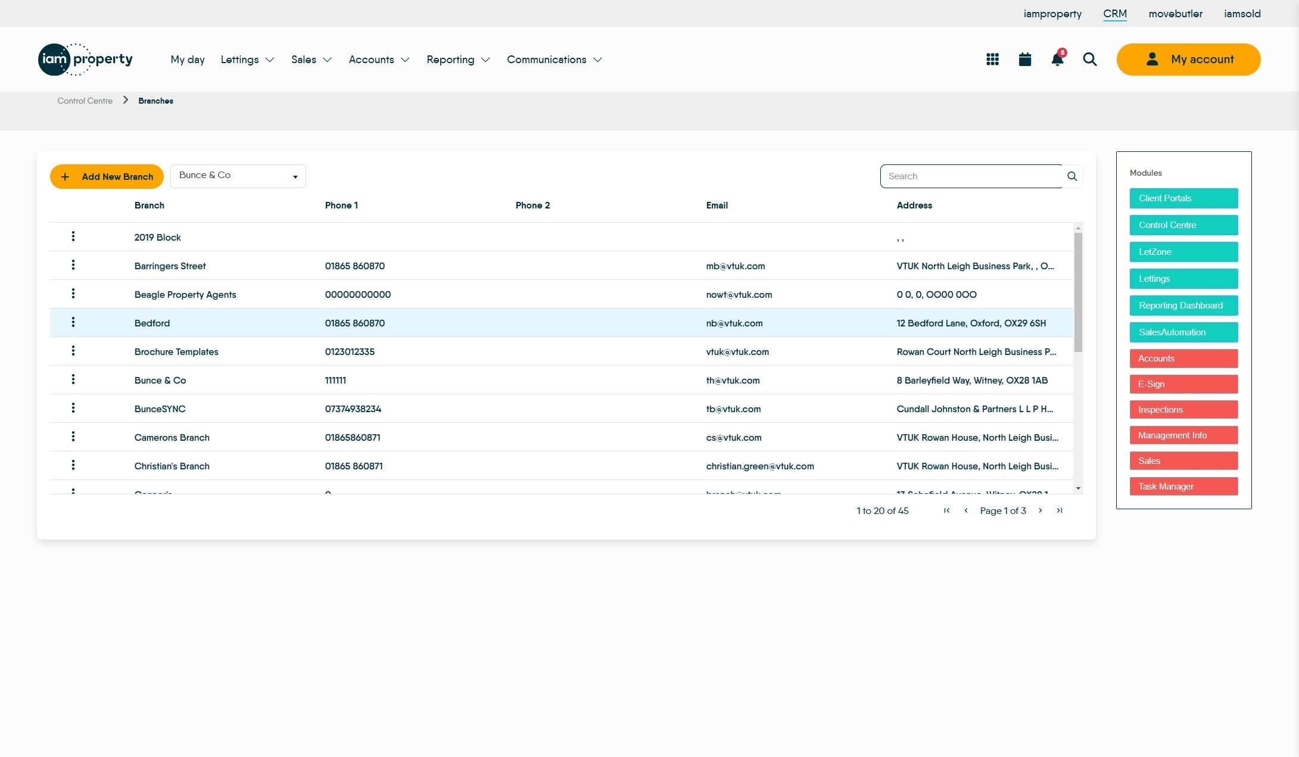This screenshot has height=757, width=1299.
Task: Open three-dot menu for Bedford row
Action: pos(73,322)
